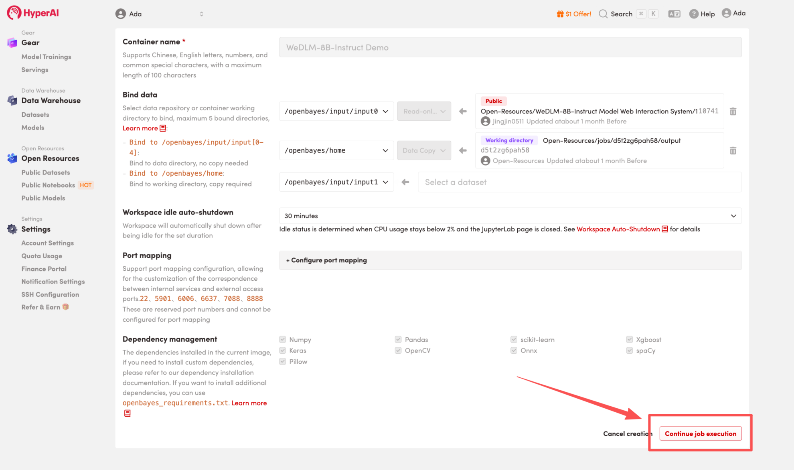Image resolution: width=794 pixels, height=470 pixels.
Task: Click the HyperAI logo icon
Action: tap(14, 13)
